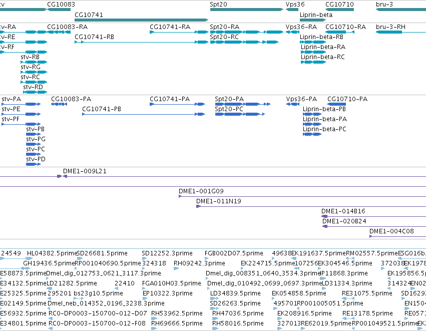Select the stv-PD protein feature

pyautogui.click(x=34, y=164)
